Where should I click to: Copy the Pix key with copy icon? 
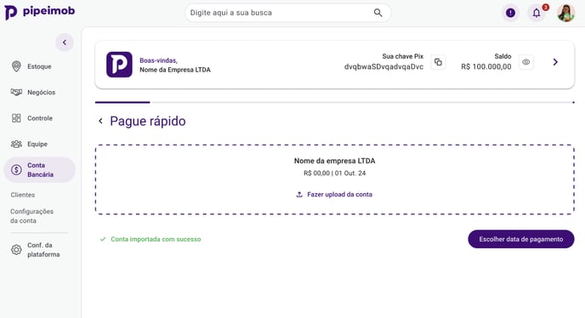point(438,62)
